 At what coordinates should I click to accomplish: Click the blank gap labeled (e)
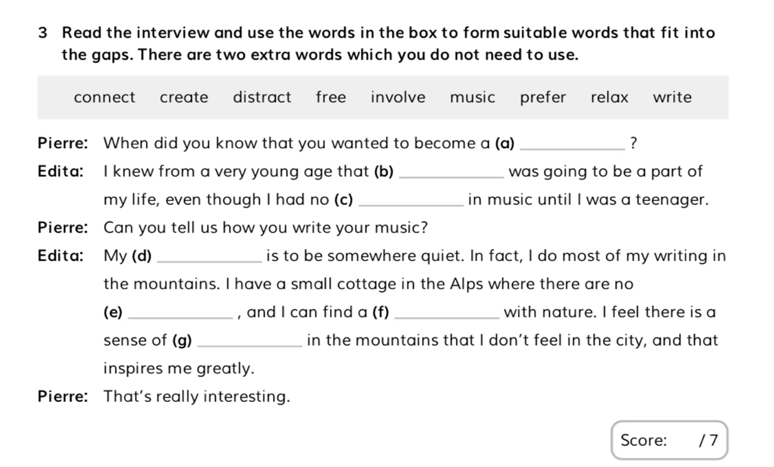181,313
